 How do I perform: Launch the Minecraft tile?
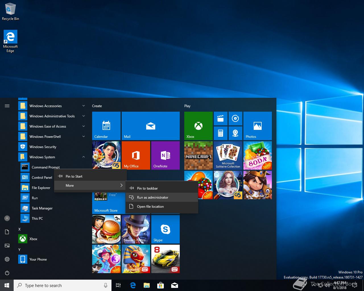tap(198, 155)
